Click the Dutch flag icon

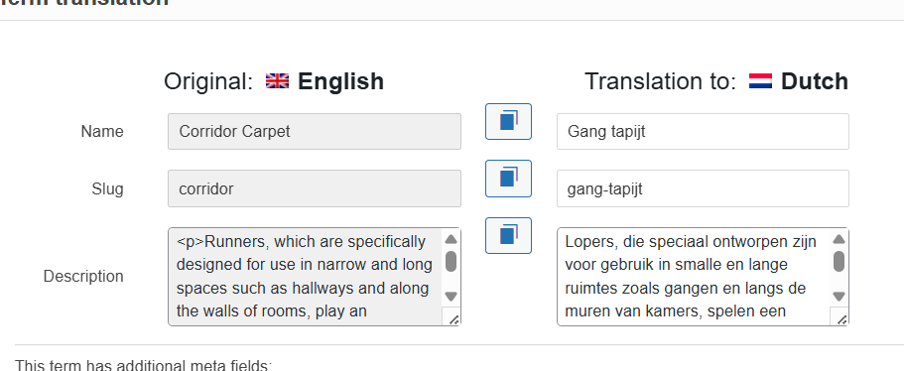tap(760, 81)
